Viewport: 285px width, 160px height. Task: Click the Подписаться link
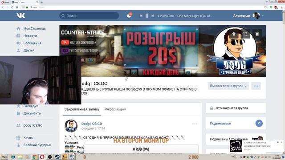point(220,124)
